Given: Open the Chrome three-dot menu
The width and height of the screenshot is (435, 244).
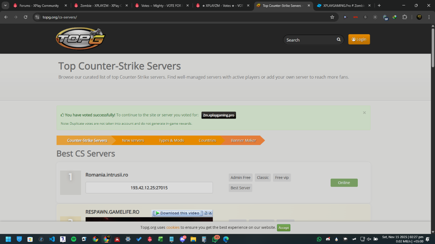Looking at the screenshot, I should tap(429, 17).
